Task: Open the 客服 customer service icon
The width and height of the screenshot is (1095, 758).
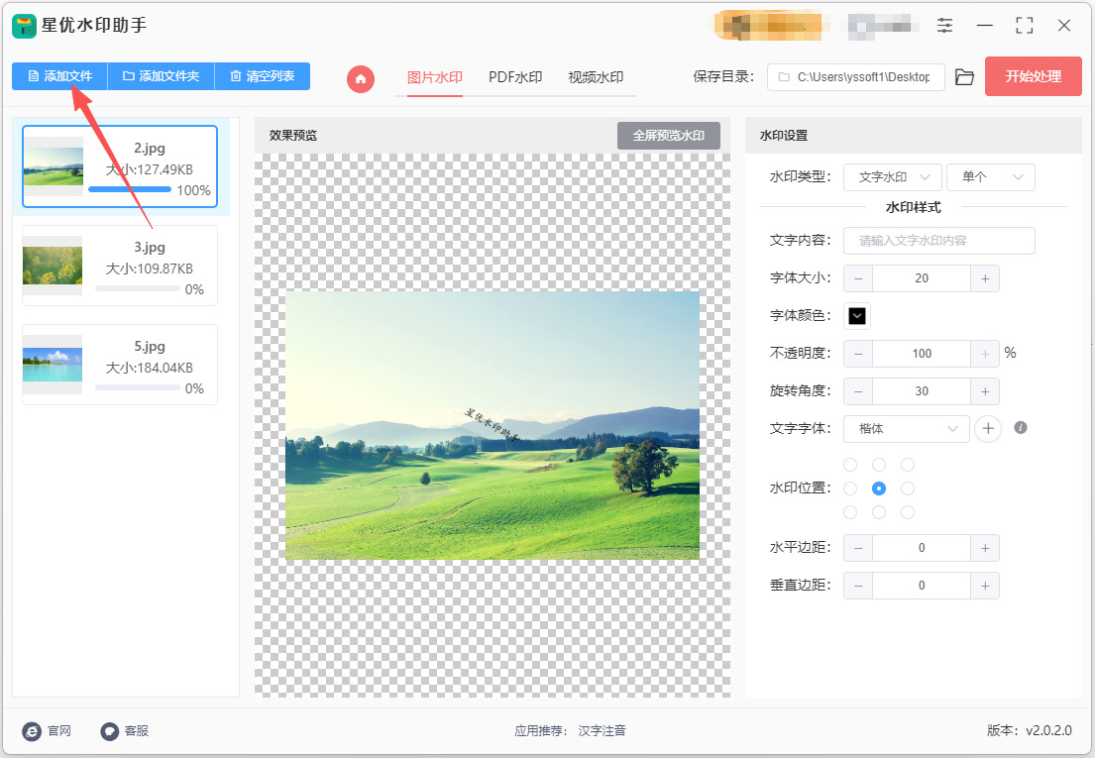Action: [x=110, y=731]
